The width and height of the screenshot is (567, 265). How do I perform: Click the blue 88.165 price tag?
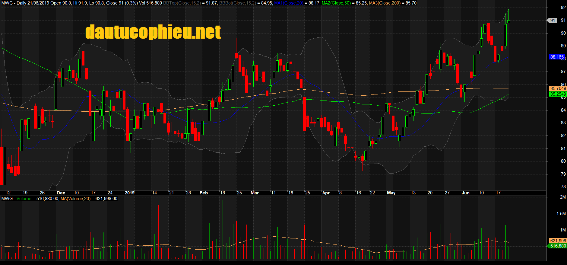pos(557,57)
